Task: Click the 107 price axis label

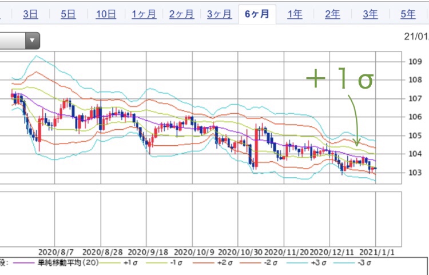Action: pyautogui.click(x=415, y=98)
